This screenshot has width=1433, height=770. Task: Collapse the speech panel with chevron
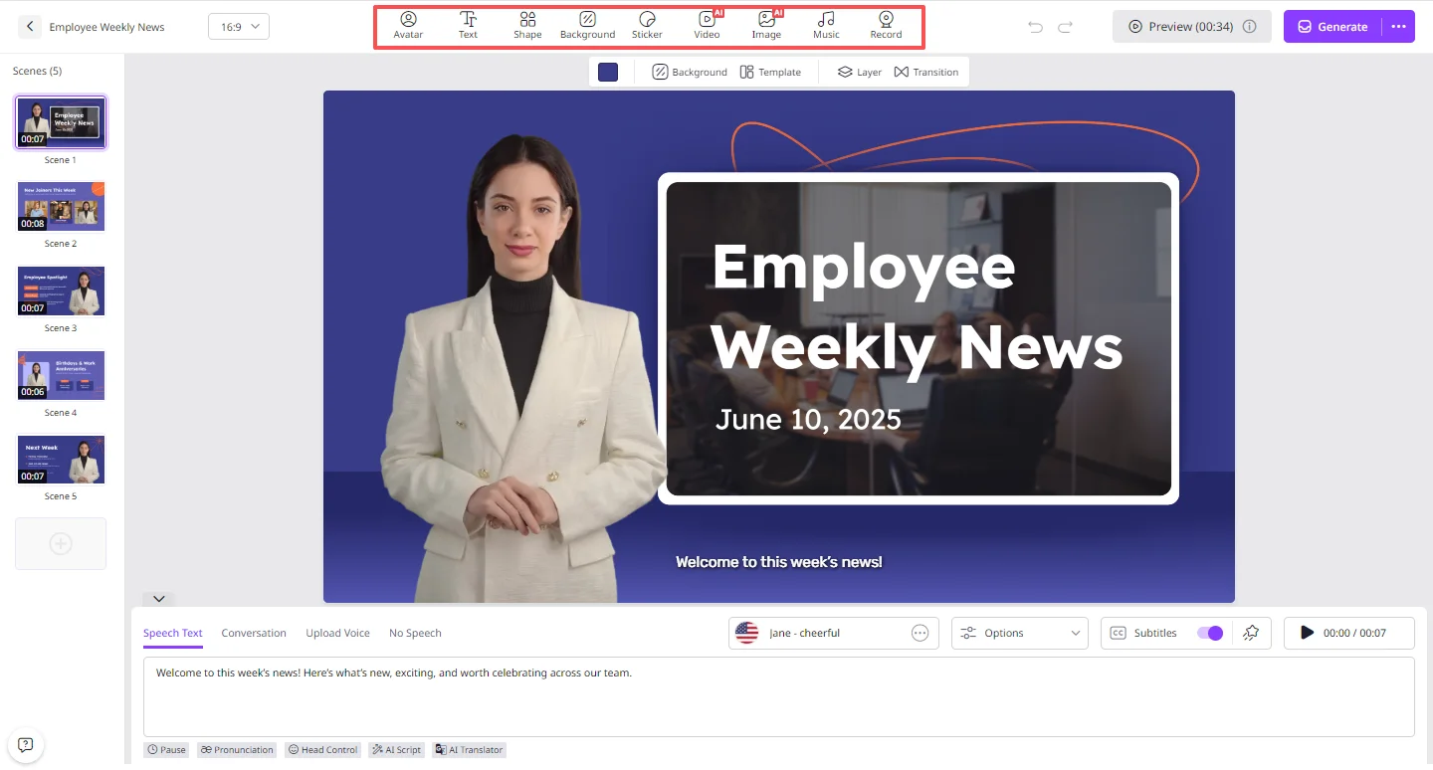point(159,599)
